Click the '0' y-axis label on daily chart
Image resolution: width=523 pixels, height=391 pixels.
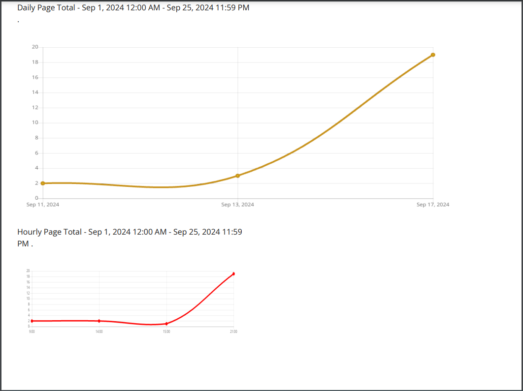[36, 198]
